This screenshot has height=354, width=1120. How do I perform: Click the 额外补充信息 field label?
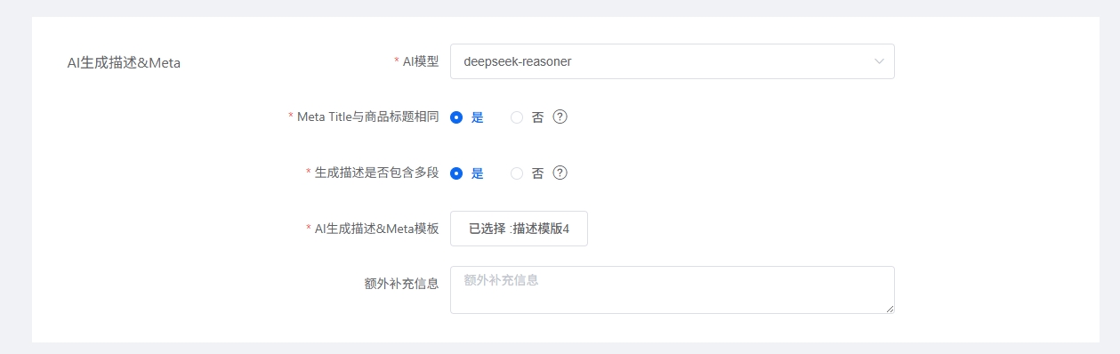pos(402,284)
